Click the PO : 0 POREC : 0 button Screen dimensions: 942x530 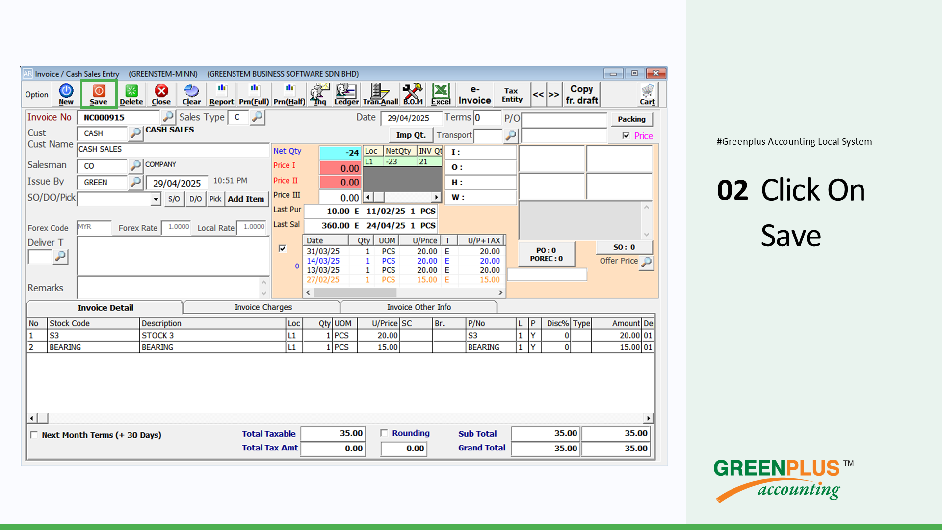[546, 254]
